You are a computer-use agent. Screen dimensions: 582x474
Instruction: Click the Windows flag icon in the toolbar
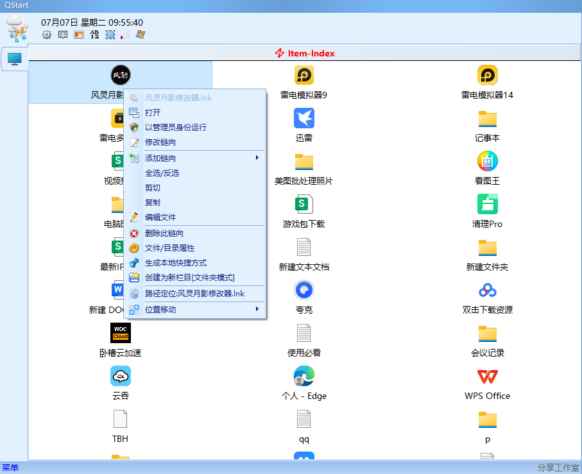(141, 35)
